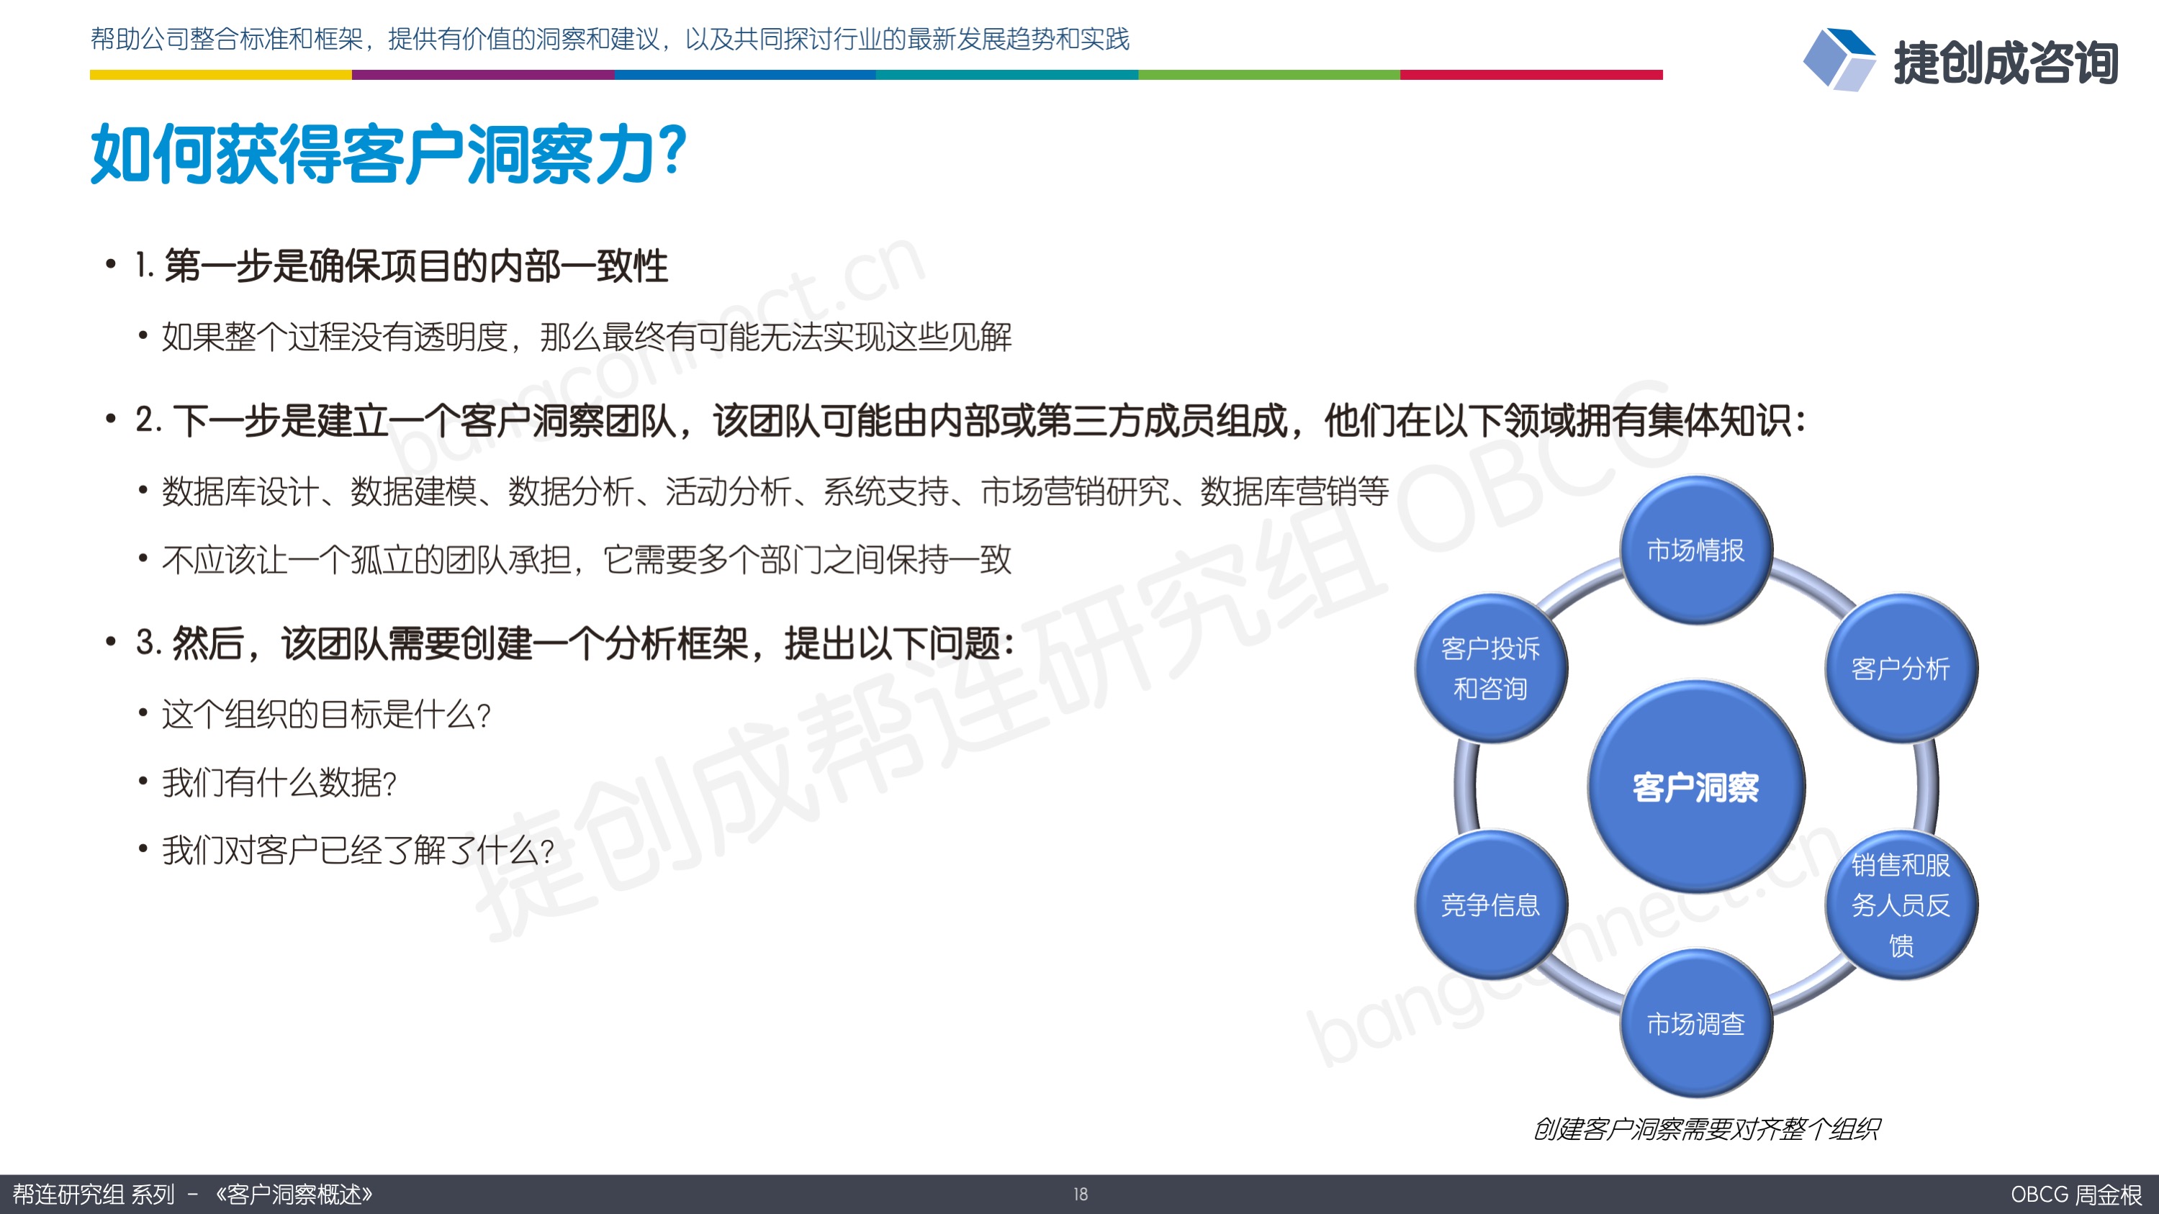The image size is (2159, 1214).
Task: Click the header tagline starting 帮助公司整合标准和框架
Action: (610, 39)
